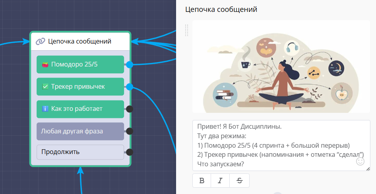This screenshot has height=194, width=376.
Task: Click blue connector dot of Помодоро 25/5
Action: pyautogui.click(x=130, y=65)
